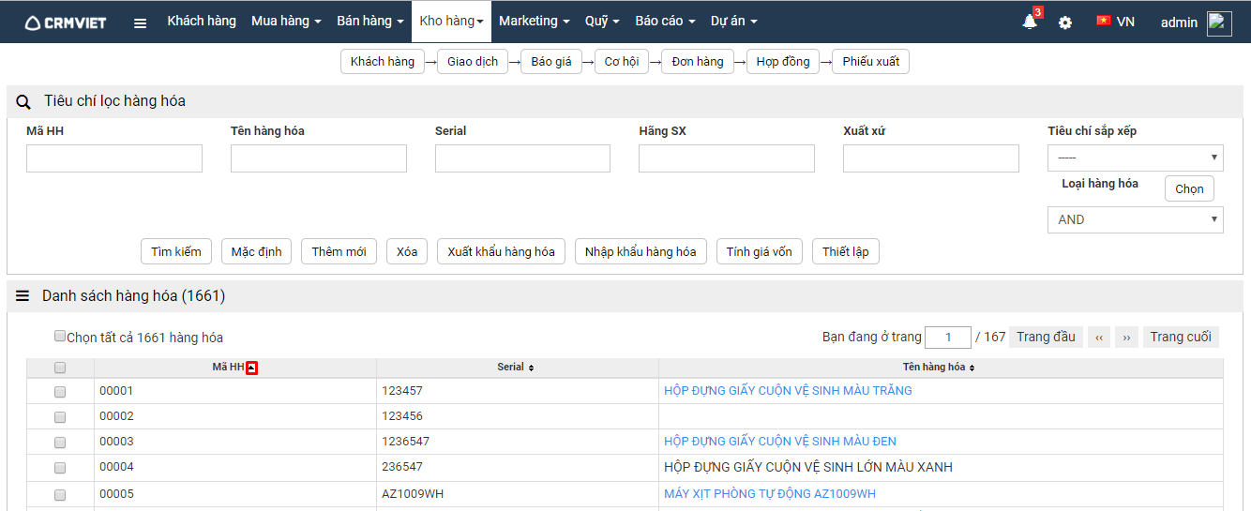Go to previous page arrow button
The height and width of the screenshot is (511, 1251).
click(x=1099, y=338)
